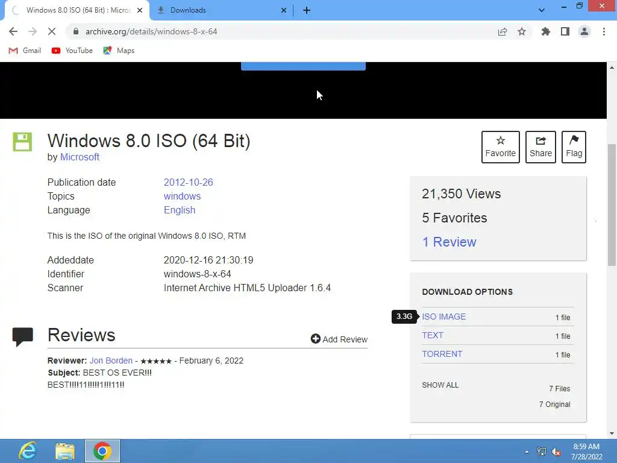Open the Microsoft author link
Image resolution: width=617 pixels, height=463 pixels.
point(80,157)
